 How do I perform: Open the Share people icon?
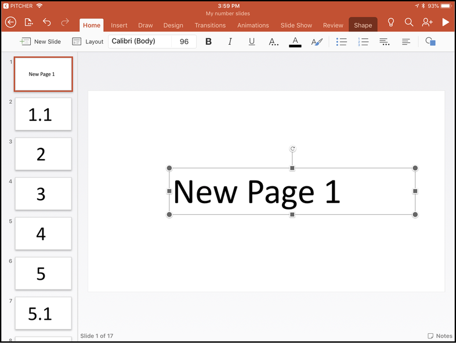(x=428, y=22)
